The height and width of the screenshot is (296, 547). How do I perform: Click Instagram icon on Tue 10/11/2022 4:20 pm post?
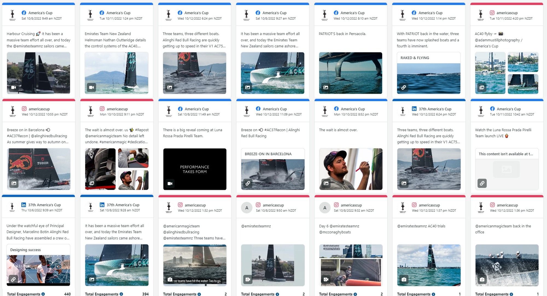pyautogui.click(x=492, y=13)
